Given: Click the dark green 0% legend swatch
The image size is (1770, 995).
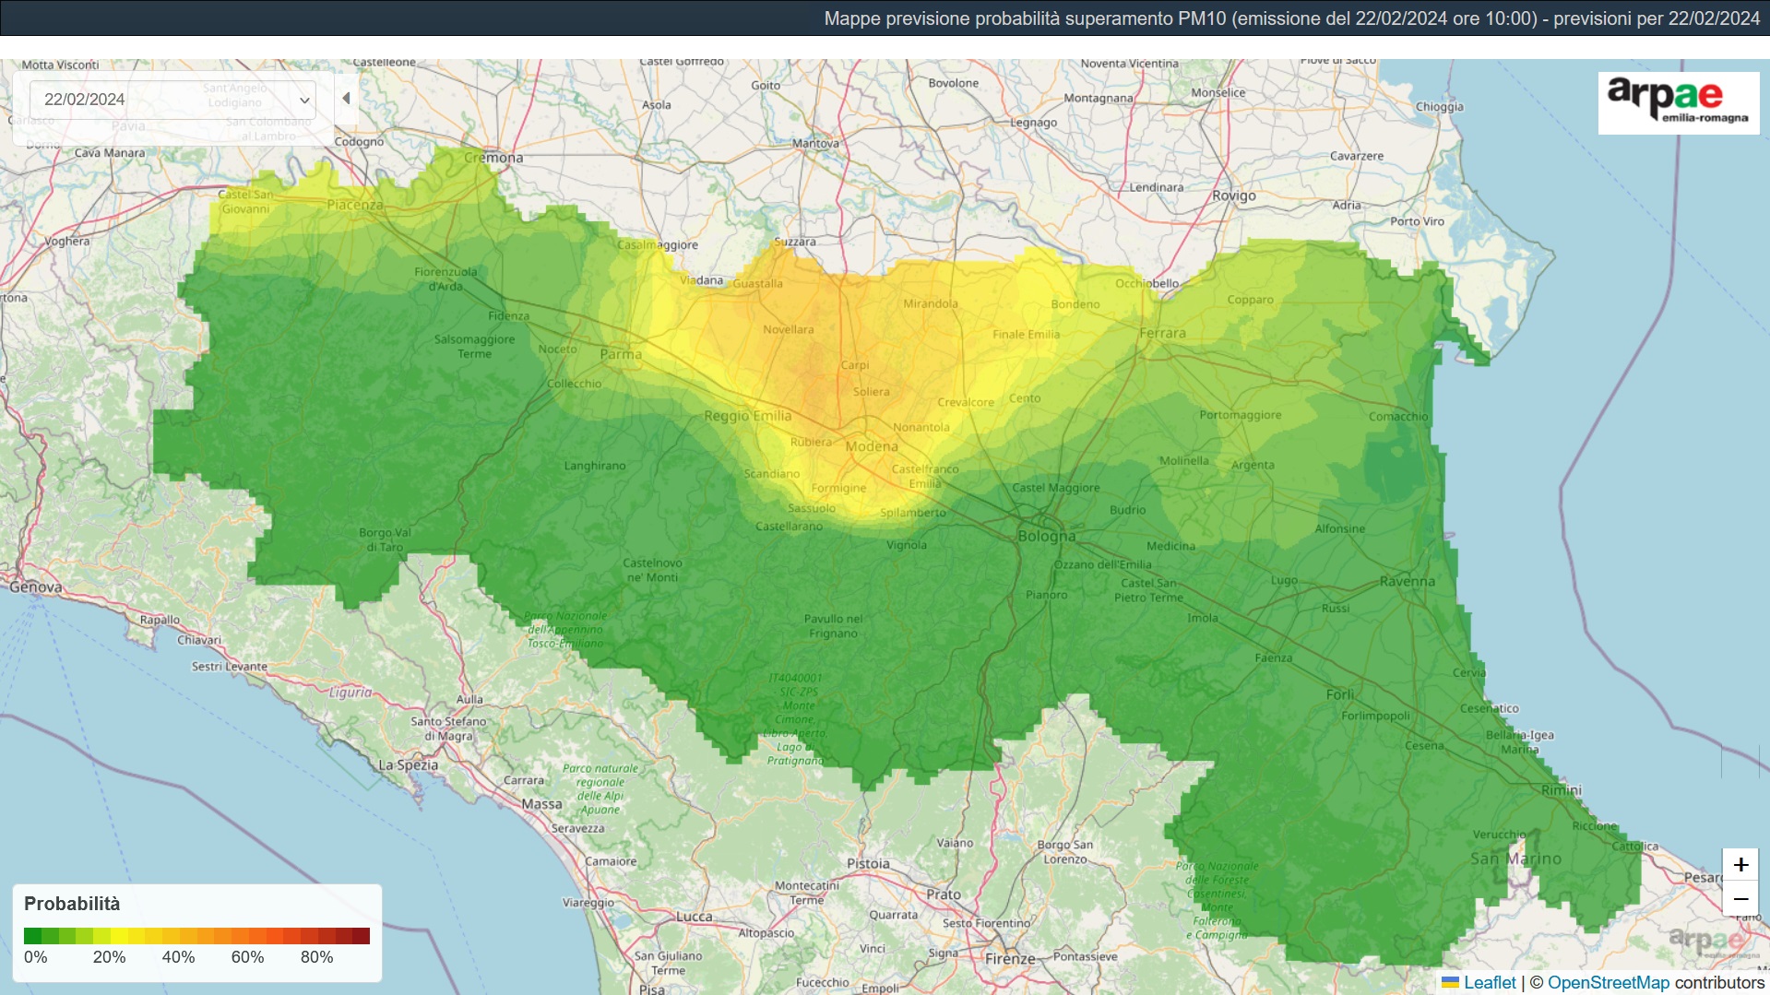Looking at the screenshot, I should point(32,936).
